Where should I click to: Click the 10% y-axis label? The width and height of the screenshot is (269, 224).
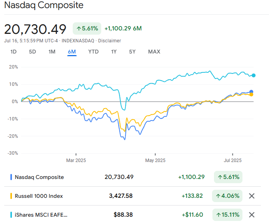tap(13, 84)
